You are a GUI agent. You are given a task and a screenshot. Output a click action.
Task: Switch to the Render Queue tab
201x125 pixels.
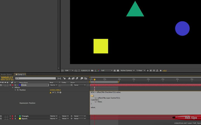click(6, 74)
